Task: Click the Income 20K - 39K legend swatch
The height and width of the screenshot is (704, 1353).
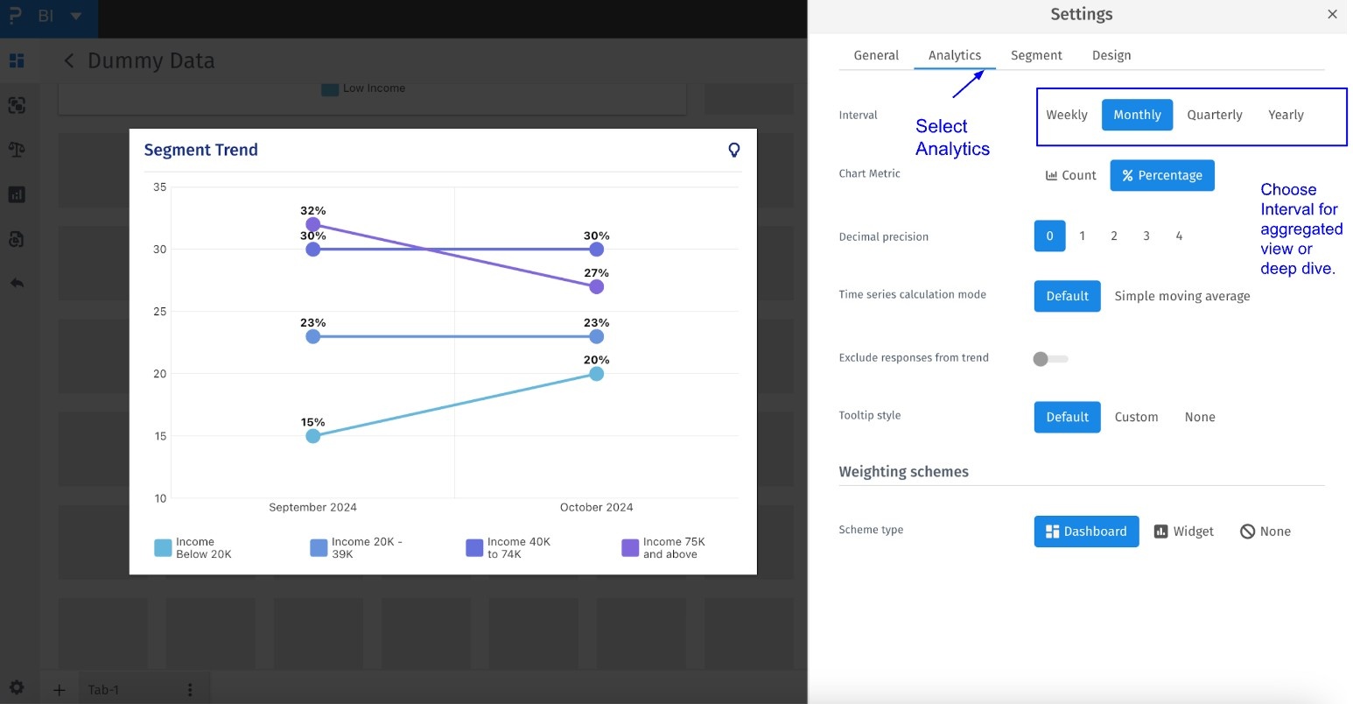Action: click(x=319, y=548)
